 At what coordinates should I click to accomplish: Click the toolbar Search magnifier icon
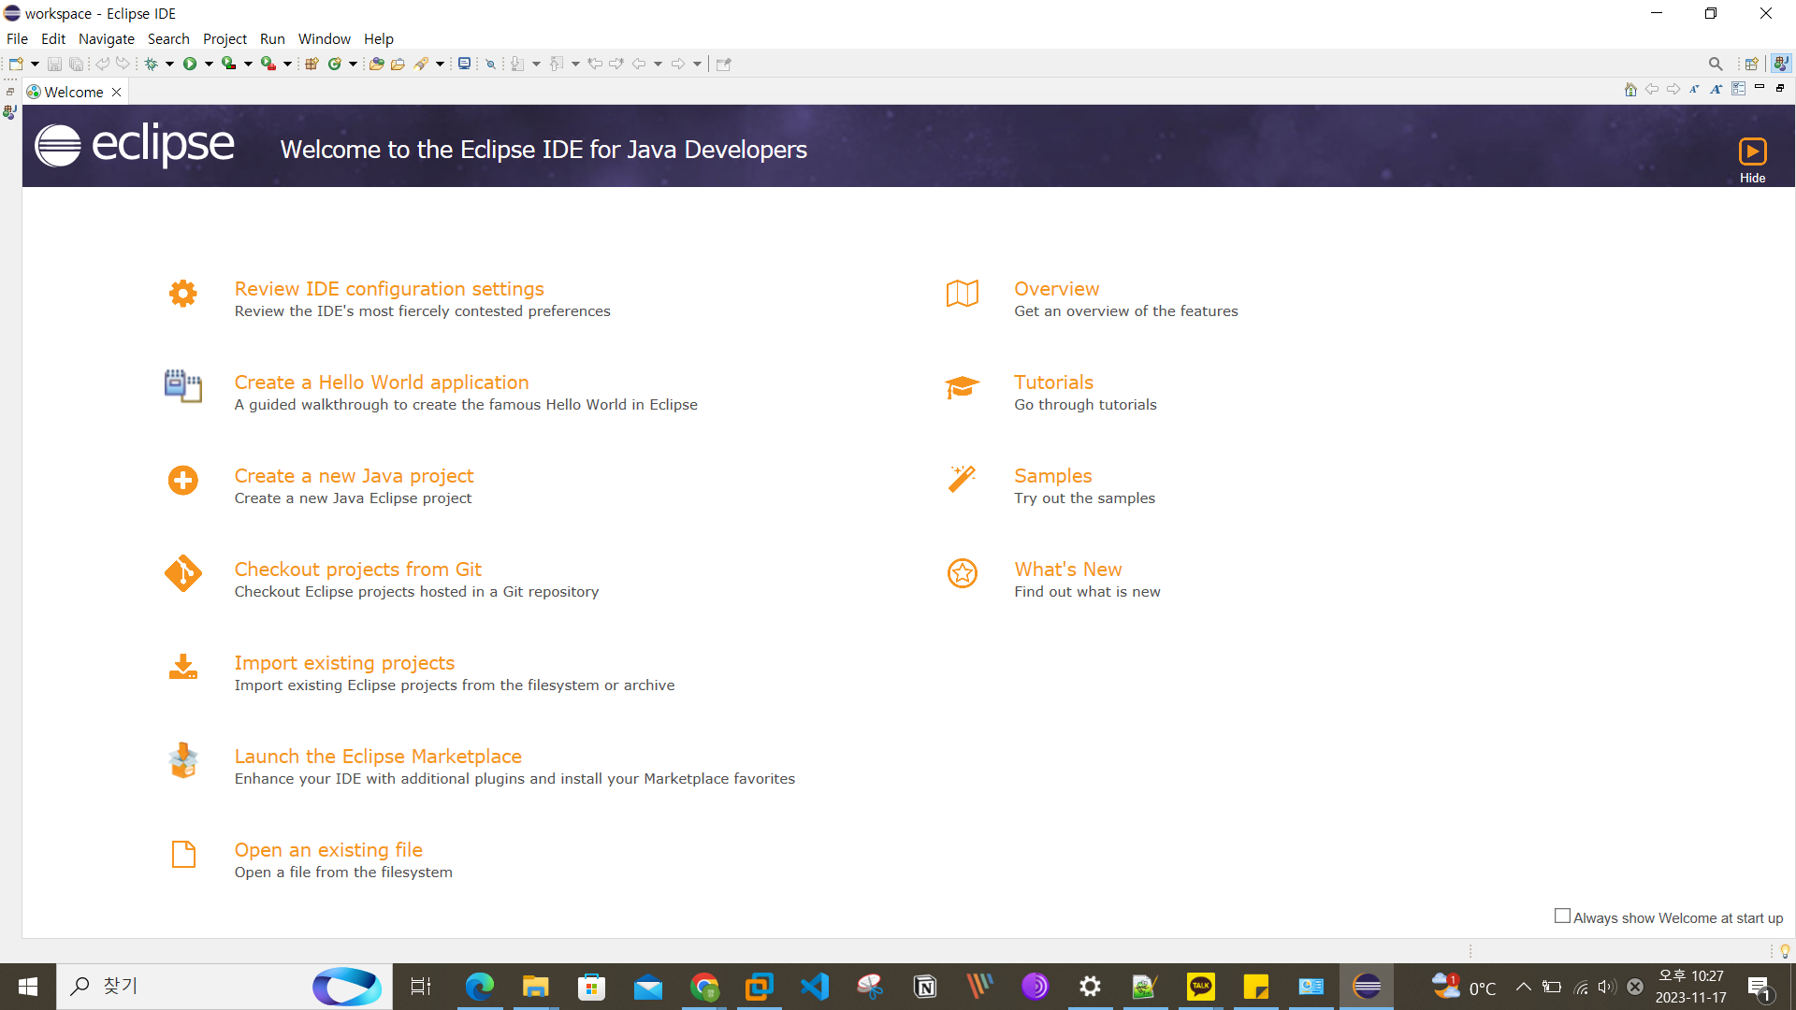pos(1715,64)
